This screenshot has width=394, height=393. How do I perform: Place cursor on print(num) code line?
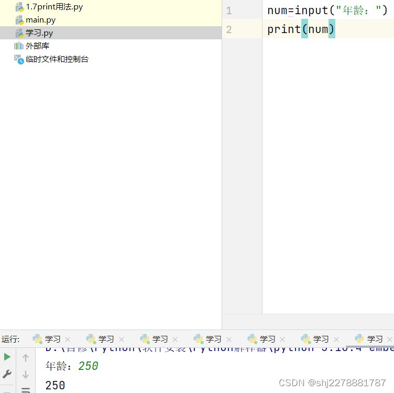(x=301, y=29)
